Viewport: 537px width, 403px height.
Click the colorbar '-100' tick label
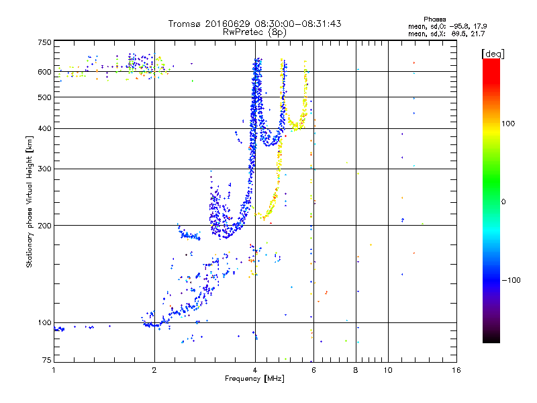[x=511, y=280]
